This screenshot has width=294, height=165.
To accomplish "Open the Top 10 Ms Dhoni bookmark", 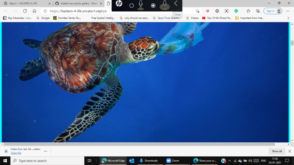I will pos(217,18).
